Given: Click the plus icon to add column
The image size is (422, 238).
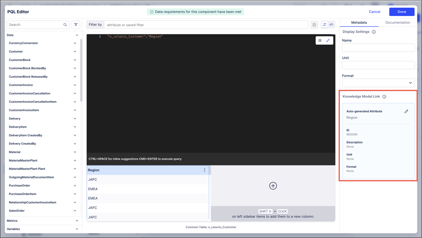Looking at the screenshot, I should coord(273,186).
